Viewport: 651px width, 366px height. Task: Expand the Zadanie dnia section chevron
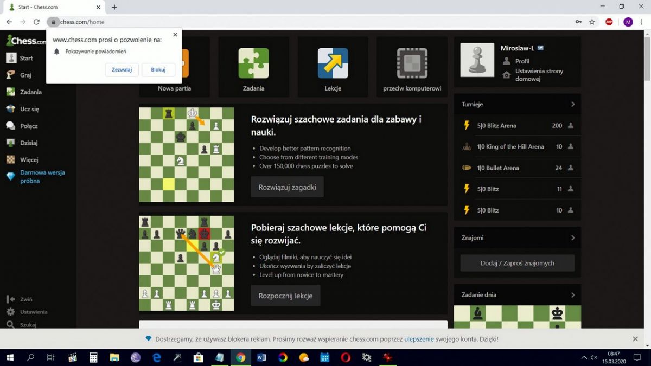[573, 295]
